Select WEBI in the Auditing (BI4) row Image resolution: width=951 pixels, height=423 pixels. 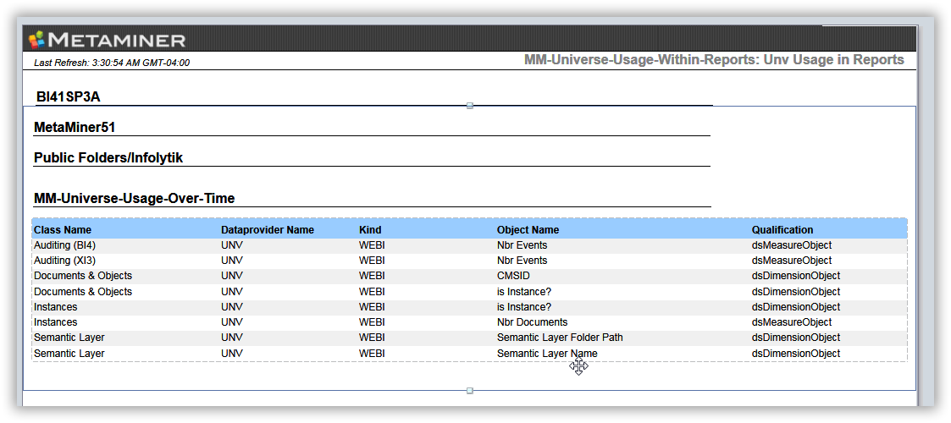point(372,245)
